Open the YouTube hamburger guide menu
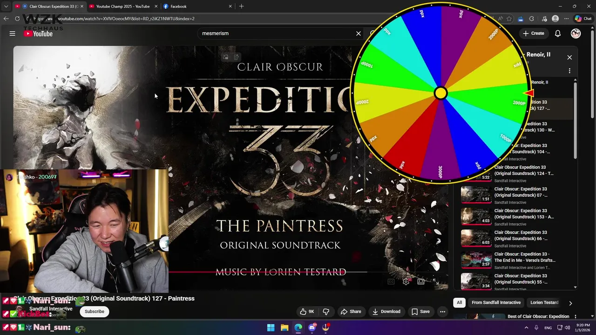 click(13, 33)
